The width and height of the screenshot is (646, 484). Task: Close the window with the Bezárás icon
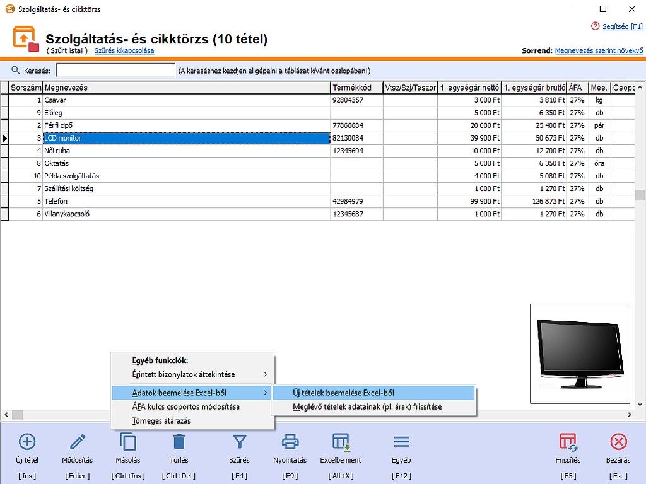pos(618,441)
